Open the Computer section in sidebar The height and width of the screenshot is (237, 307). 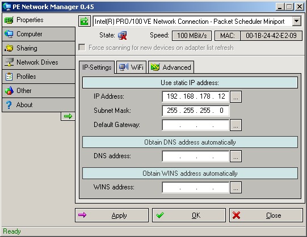pyautogui.click(x=39, y=34)
